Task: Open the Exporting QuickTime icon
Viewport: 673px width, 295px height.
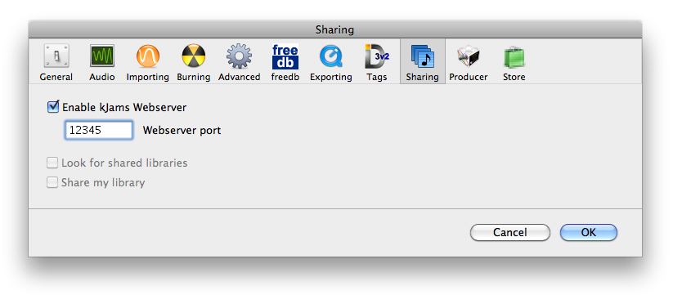Action: [x=331, y=56]
